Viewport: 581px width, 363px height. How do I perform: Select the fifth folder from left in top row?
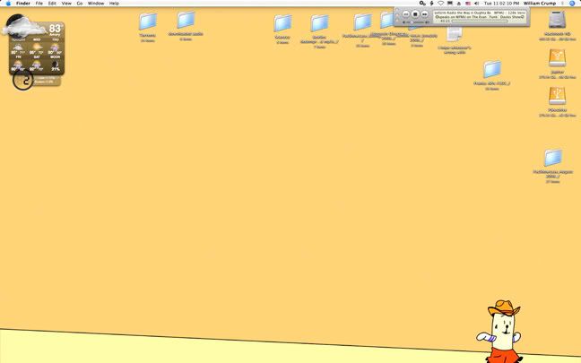pyautogui.click(x=362, y=22)
